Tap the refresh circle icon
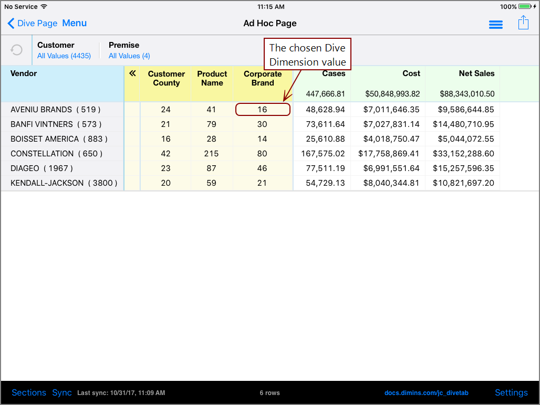Image resolution: width=540 pixels, height=405 pixels. [x=16, y=49]
